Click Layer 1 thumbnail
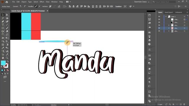Viewport: 189px width, 106px height. (x=169, y=16)
